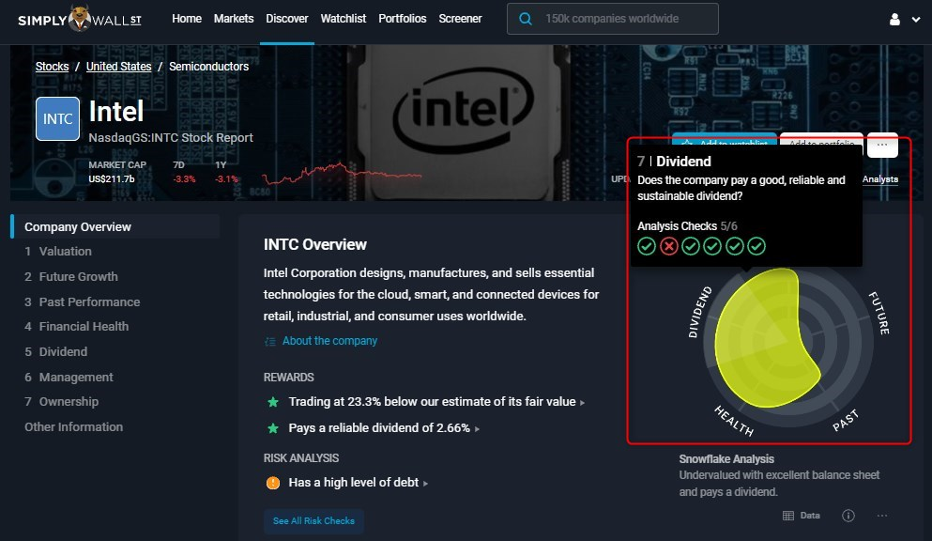The width and height of the screenshot is (932, 541).
Task: Jump to the Future Growth section
Action: pos(71,276)
